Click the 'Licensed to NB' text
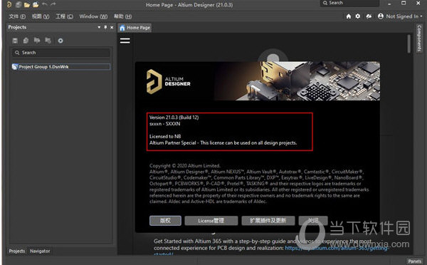This screenshot has width=427, height=265. coord(165,136)
